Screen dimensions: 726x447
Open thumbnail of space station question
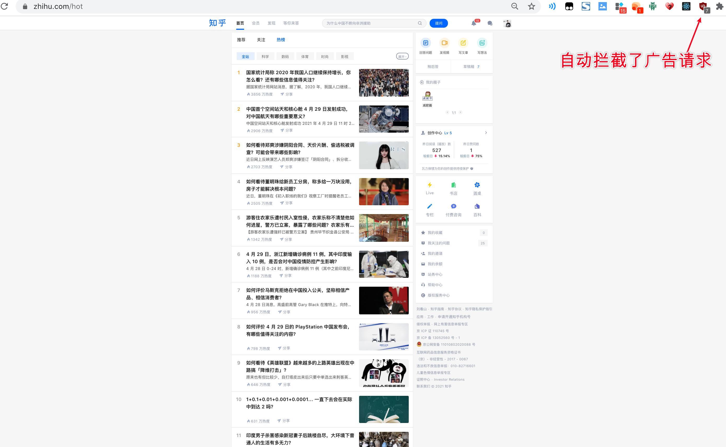tap(384, 119)
